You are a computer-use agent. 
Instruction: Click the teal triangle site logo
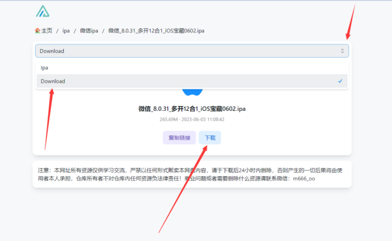click(x=43, y=11)
